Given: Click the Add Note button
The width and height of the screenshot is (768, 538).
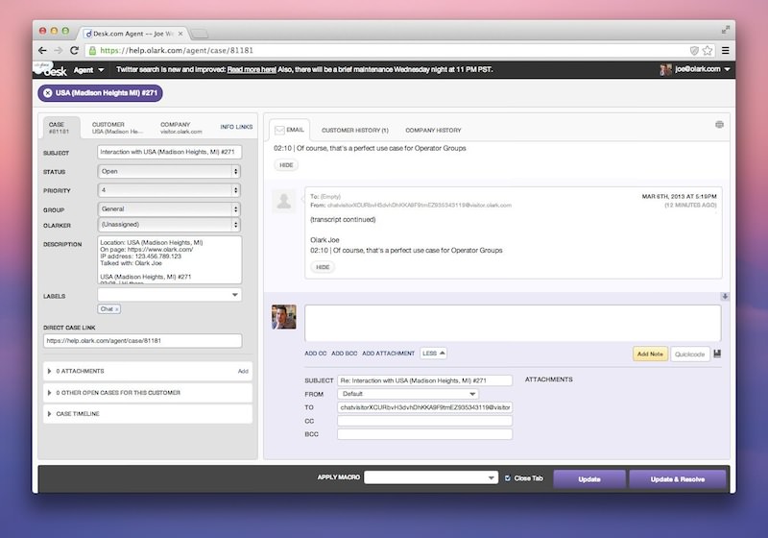Looking at the screenshot, I should [650, 354].
